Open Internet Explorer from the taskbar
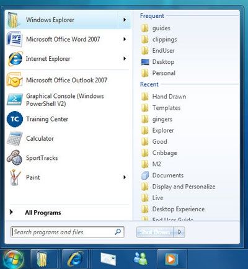This screenshot has height=269, width=248. click(76, 259)
